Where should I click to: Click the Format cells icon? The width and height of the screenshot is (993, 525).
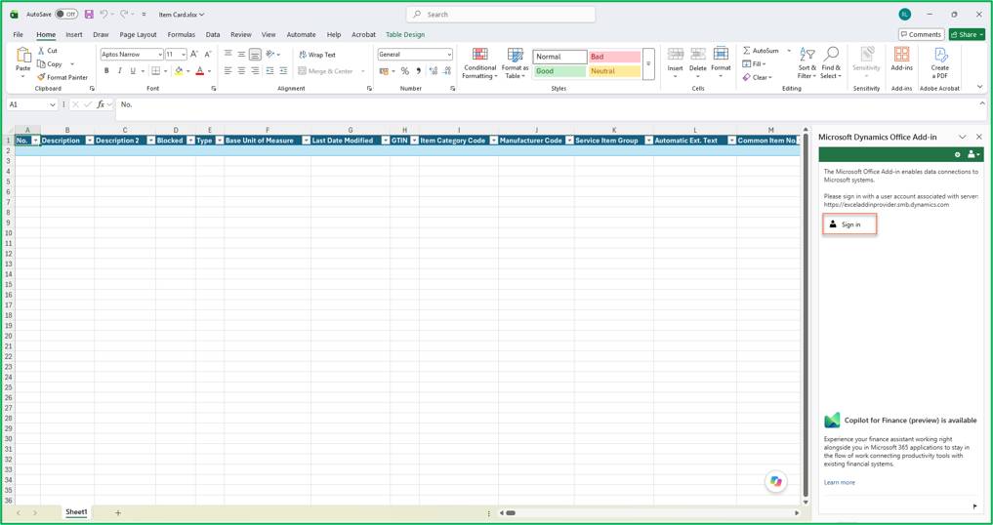[x=721, y=55]
